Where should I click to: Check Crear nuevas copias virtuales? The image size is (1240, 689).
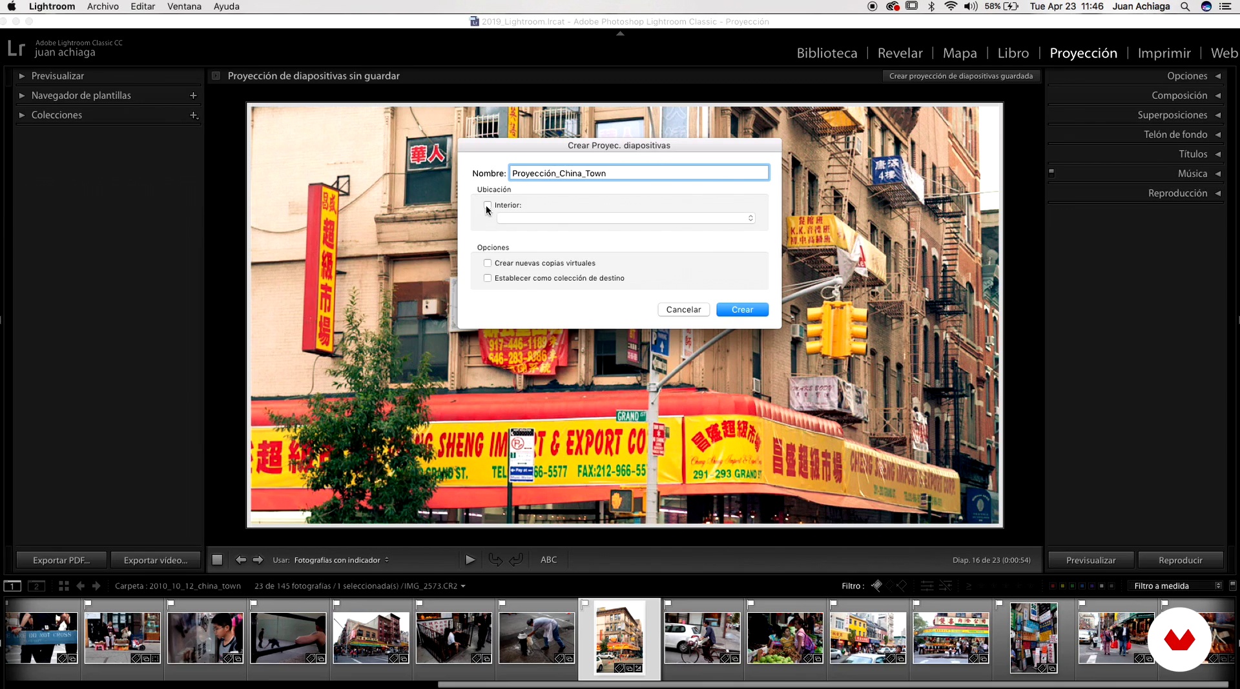[488, 263]
